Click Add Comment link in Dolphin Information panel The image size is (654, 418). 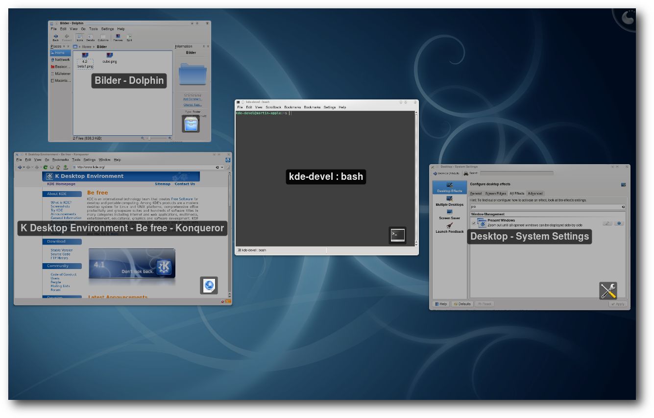[x=192, y=99]
